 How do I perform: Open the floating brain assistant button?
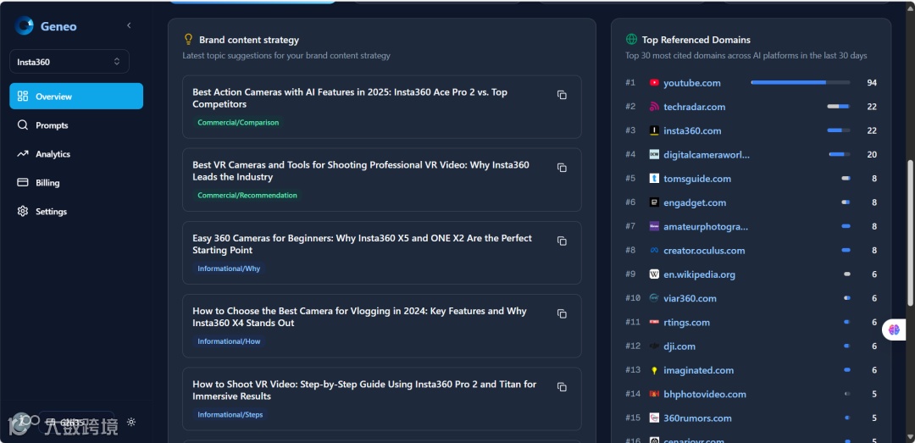point(894,329)
